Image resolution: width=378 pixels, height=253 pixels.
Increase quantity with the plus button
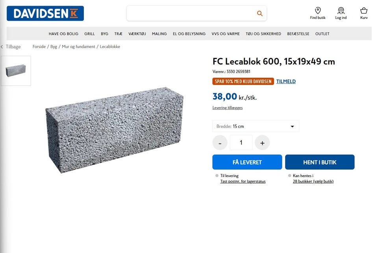click(262, 143)
